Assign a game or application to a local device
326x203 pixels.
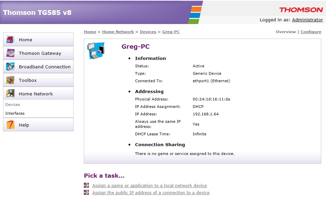tap(150, 185)
